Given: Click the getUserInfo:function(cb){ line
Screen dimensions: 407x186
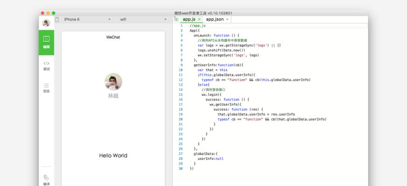Looking at the screenshot, I should [219, 65].
